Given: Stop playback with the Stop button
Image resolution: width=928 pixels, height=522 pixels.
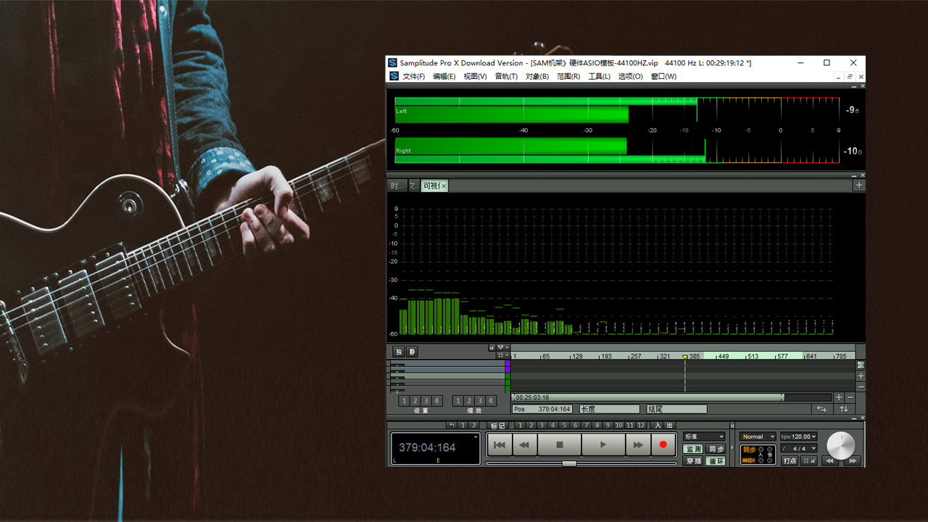Looking at the screenshot, I should click(x=559, y=444).
